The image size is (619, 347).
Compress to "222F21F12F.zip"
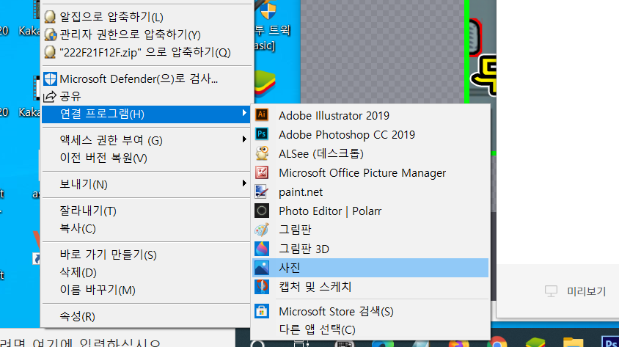147,52
